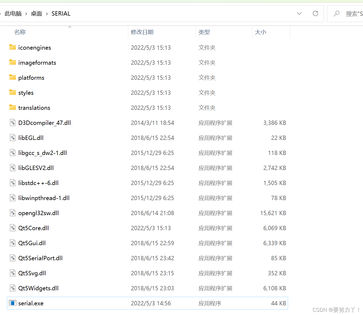The height and width of the screenshot is (315, 363).
Task: Click the serial.exe application icon
Action: click(x=13, y=303)
